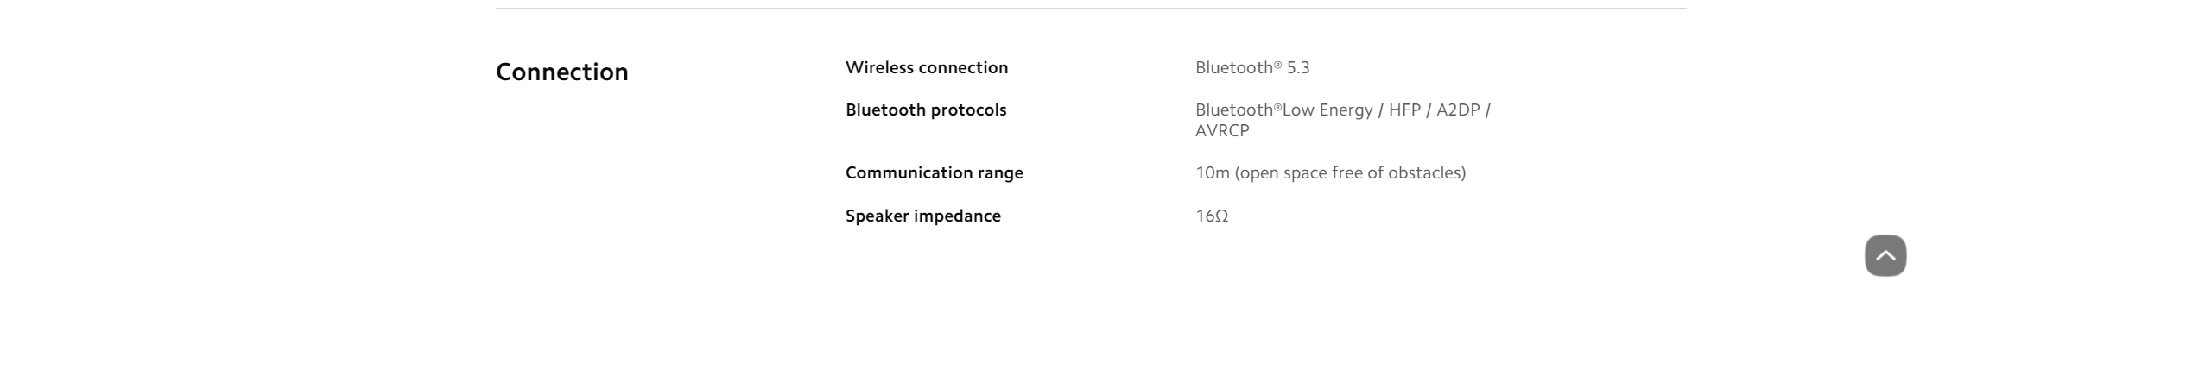Screen dimensions: 2186x388
Task: Click the horizontal divider above Connection
Action: [x=1090, y=9]
